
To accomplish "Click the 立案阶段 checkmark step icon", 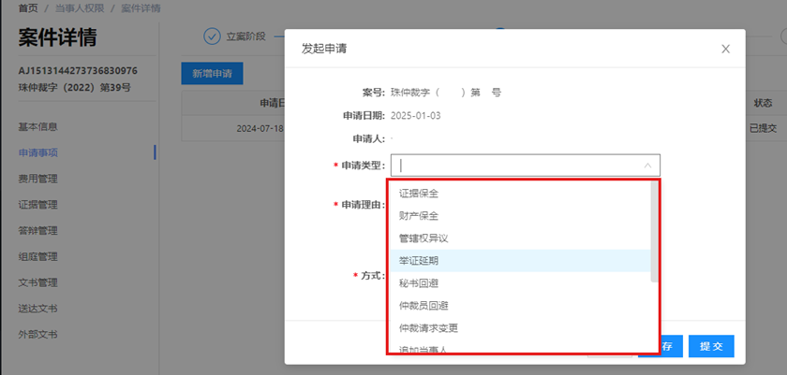I will click(x=212, y=36).
